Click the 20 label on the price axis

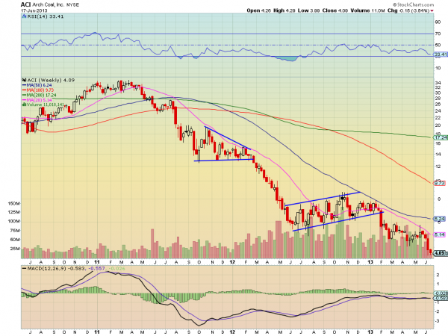point(438,125)
